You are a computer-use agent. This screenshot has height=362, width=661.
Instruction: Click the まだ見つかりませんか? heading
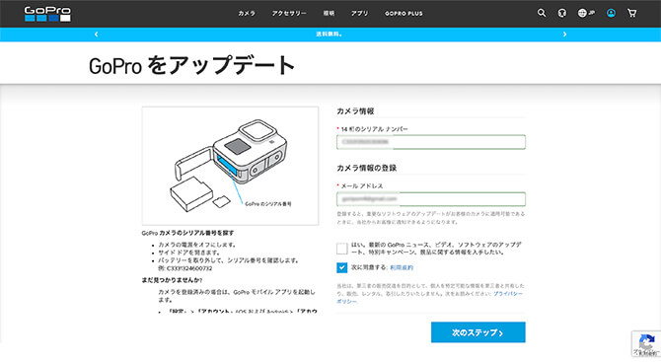(x=172, y=280)
